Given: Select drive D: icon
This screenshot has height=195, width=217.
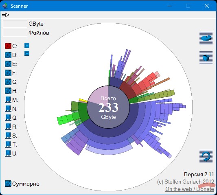Looking at the screenshot, I should [8, 55].
